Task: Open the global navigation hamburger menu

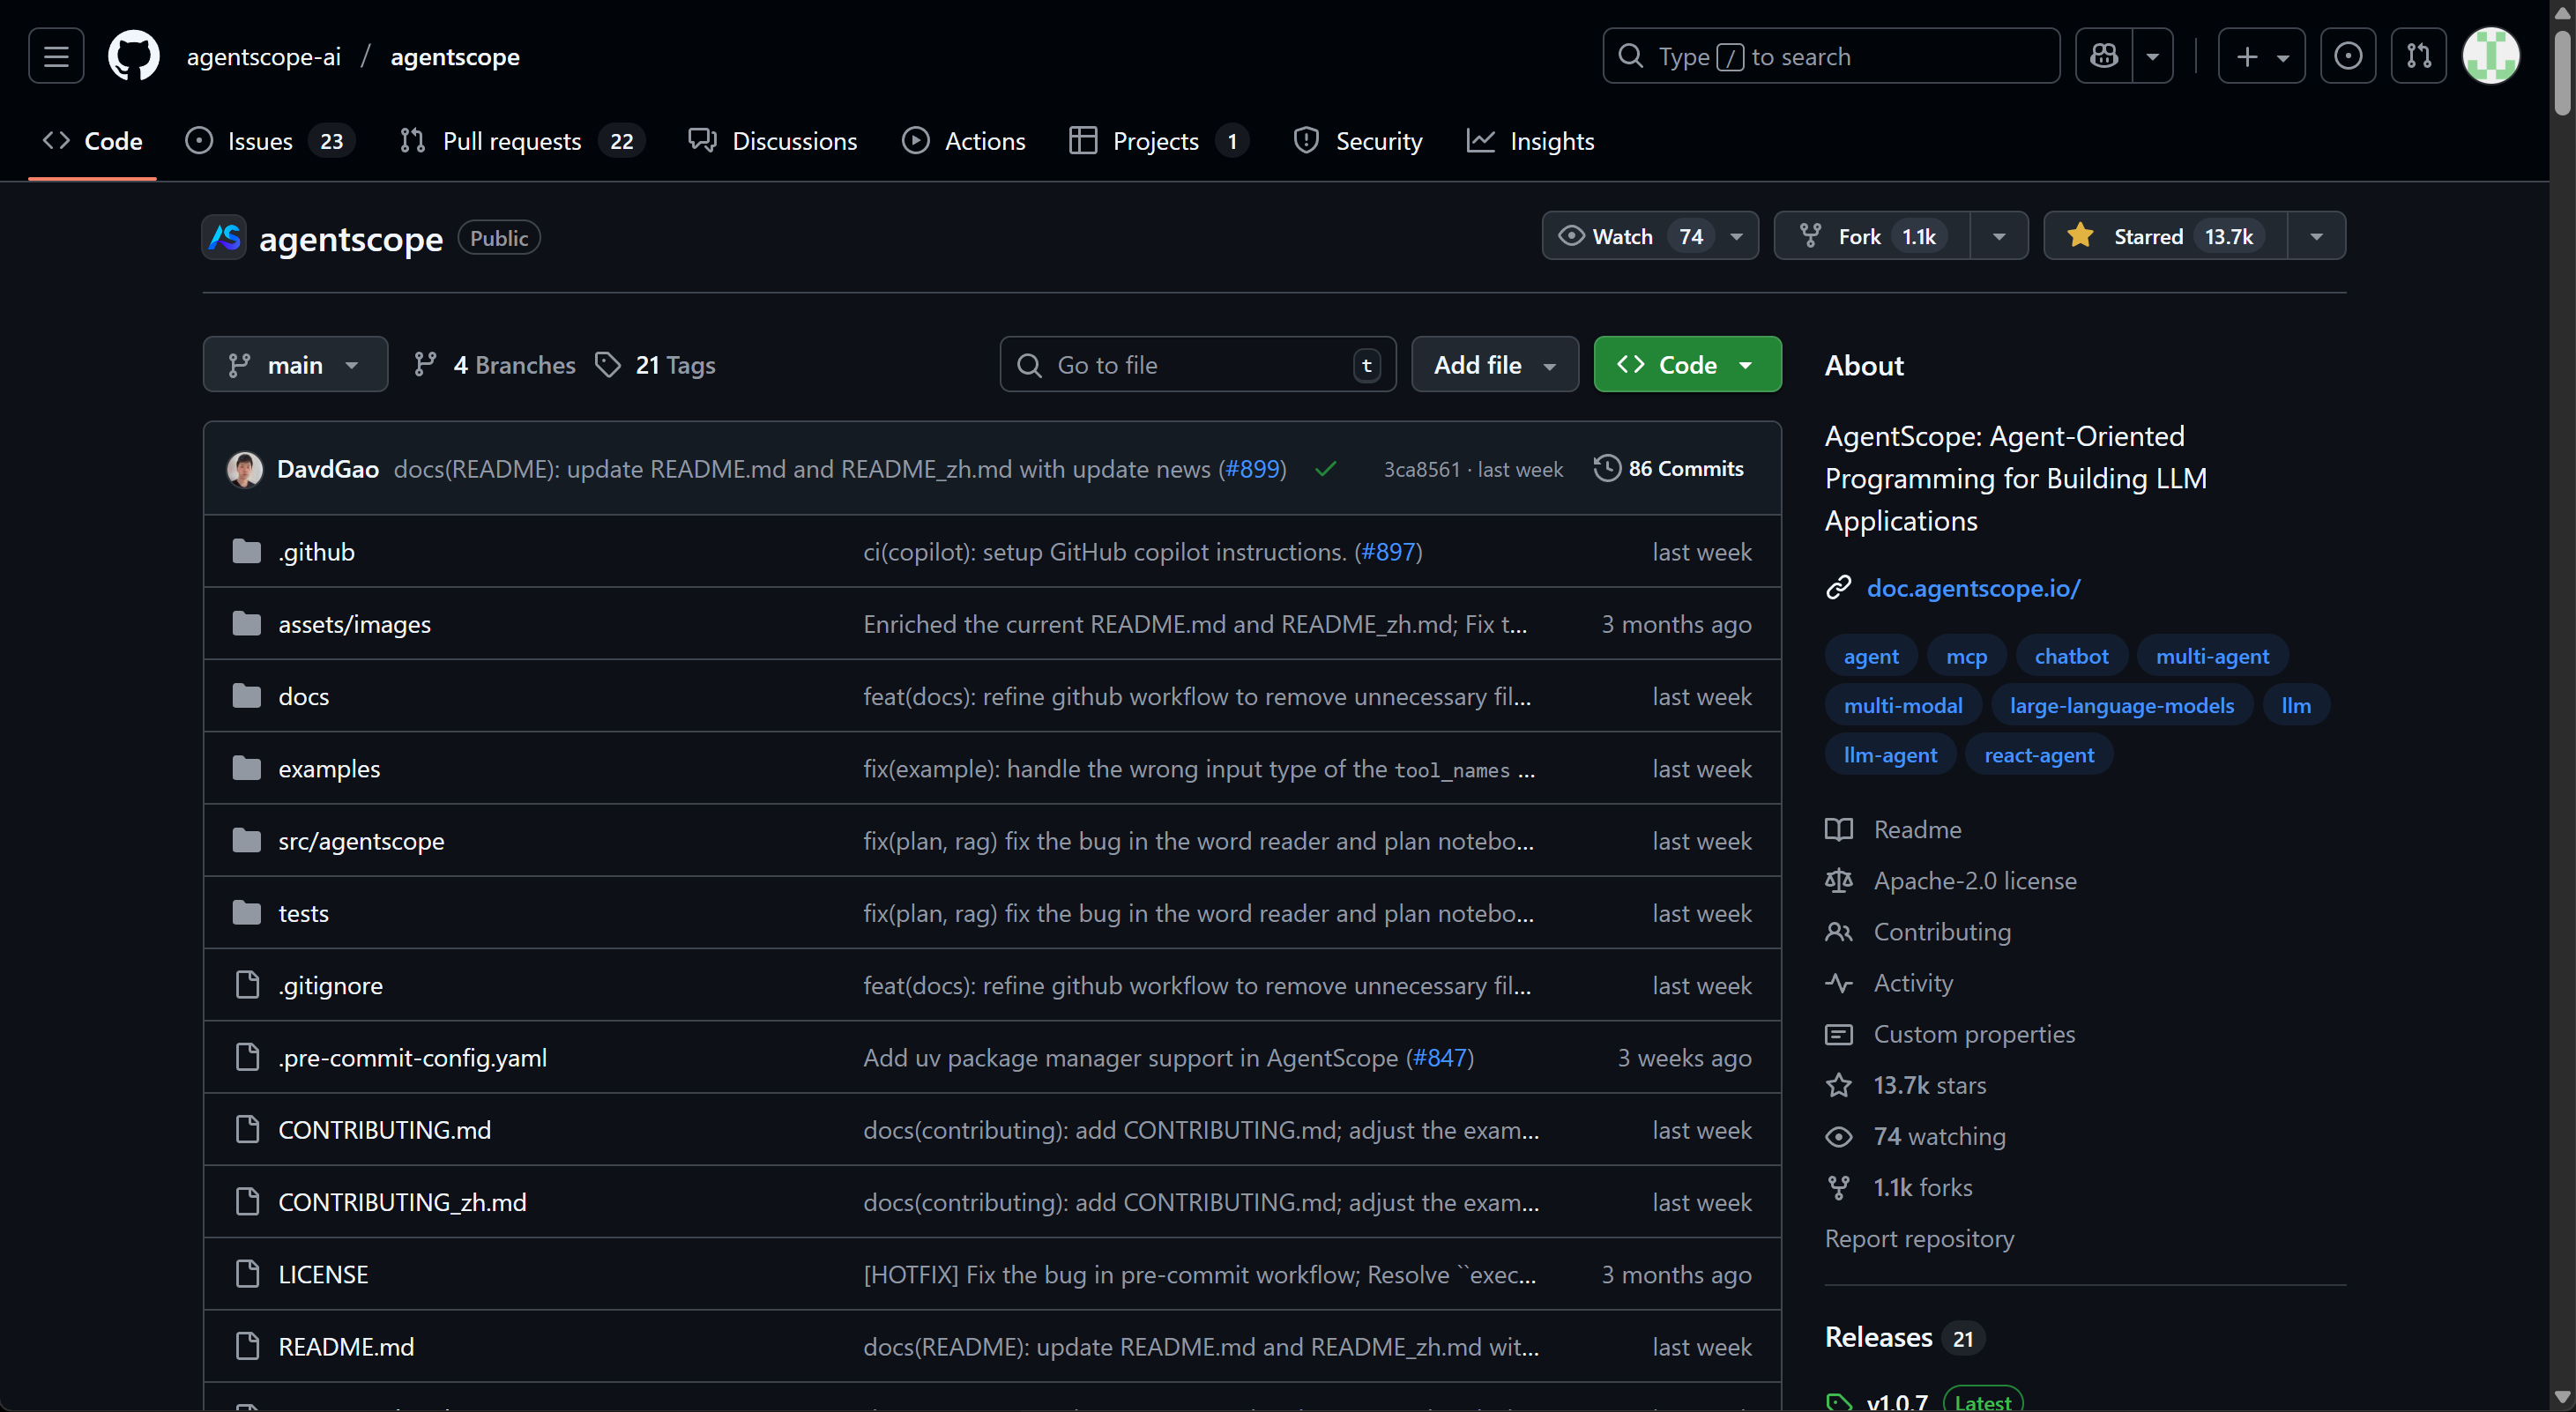Action: (x=56, y=56)
